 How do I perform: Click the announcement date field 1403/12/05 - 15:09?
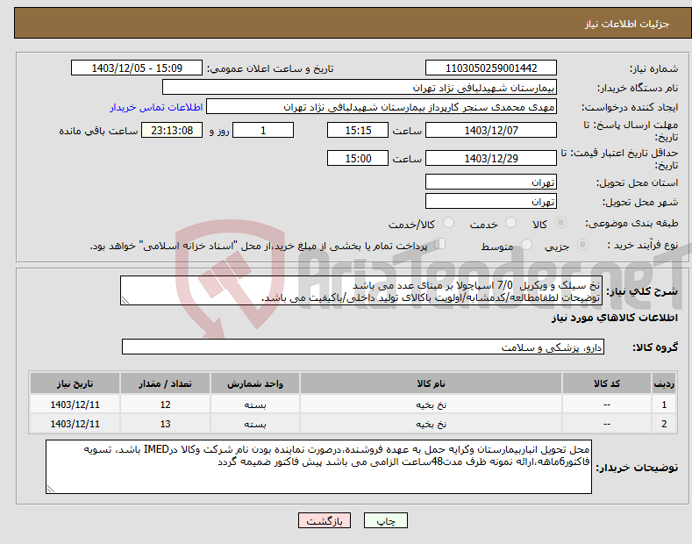[137, 68]
